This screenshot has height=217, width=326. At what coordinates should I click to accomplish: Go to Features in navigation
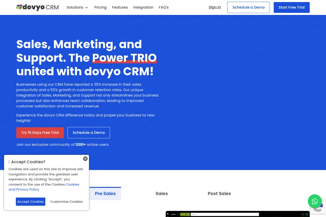tap(120, 7)
